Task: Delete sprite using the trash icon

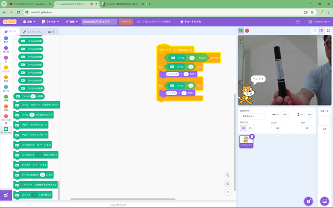Action: [x=252, y=136]
